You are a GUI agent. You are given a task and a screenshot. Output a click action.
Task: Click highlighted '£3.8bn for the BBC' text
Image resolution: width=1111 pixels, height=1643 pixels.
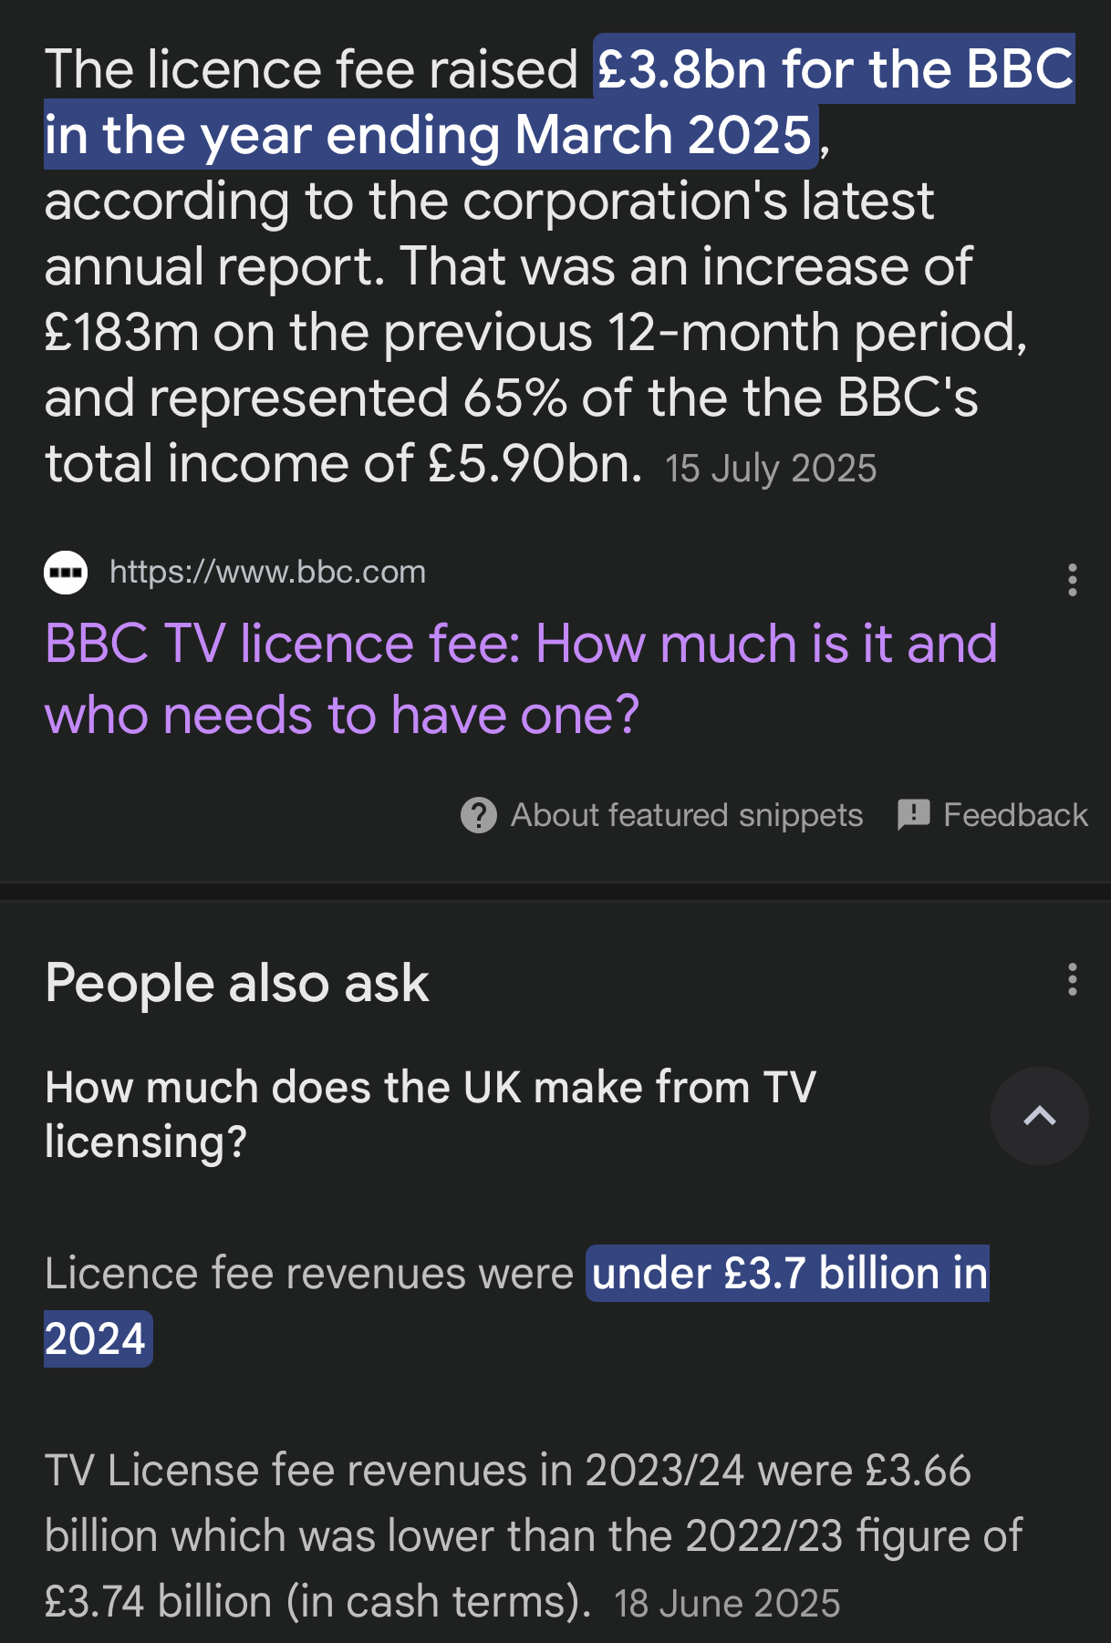point(834,69)
